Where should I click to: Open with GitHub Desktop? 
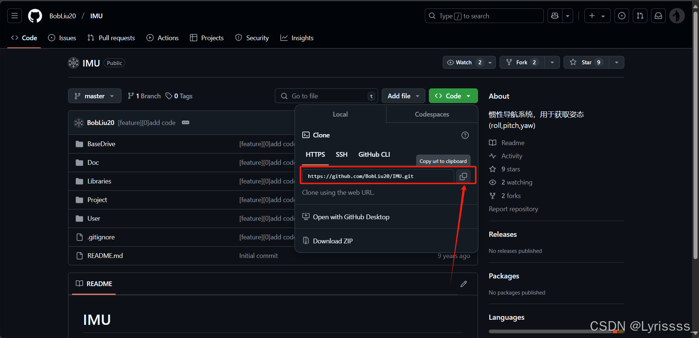pyautogui.click(x=346, y=217)
